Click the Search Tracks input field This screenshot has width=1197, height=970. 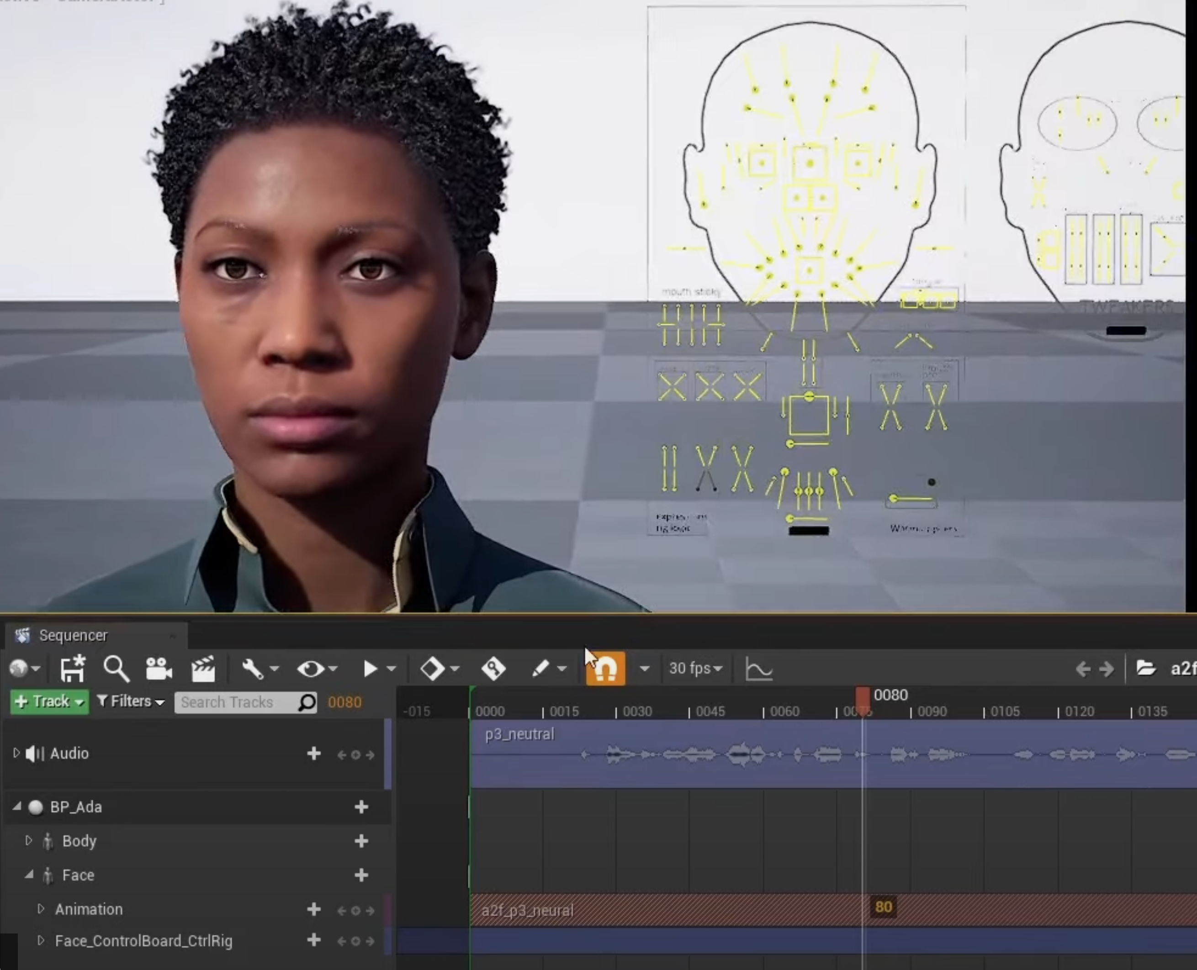tap(235, 702)
